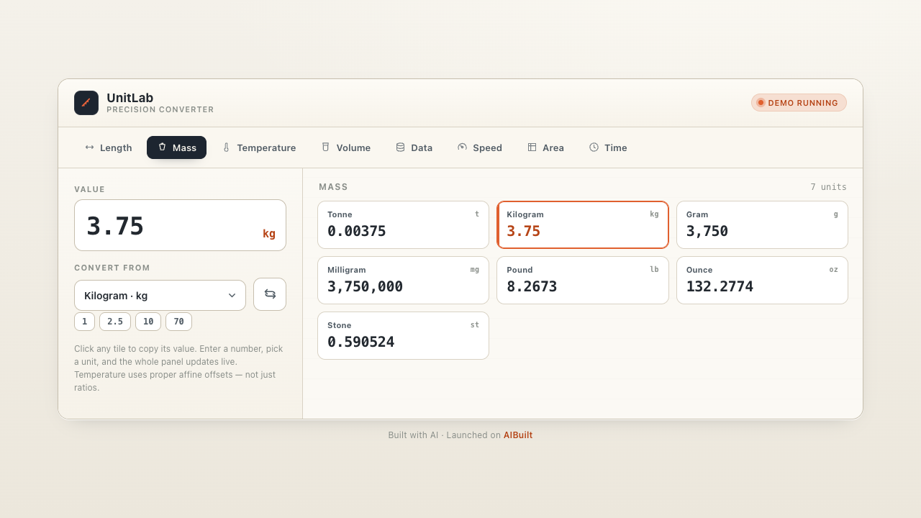The height and width of the screenshot is (518, 921).
Task: Open the Length tab
Action: [109, 147]
